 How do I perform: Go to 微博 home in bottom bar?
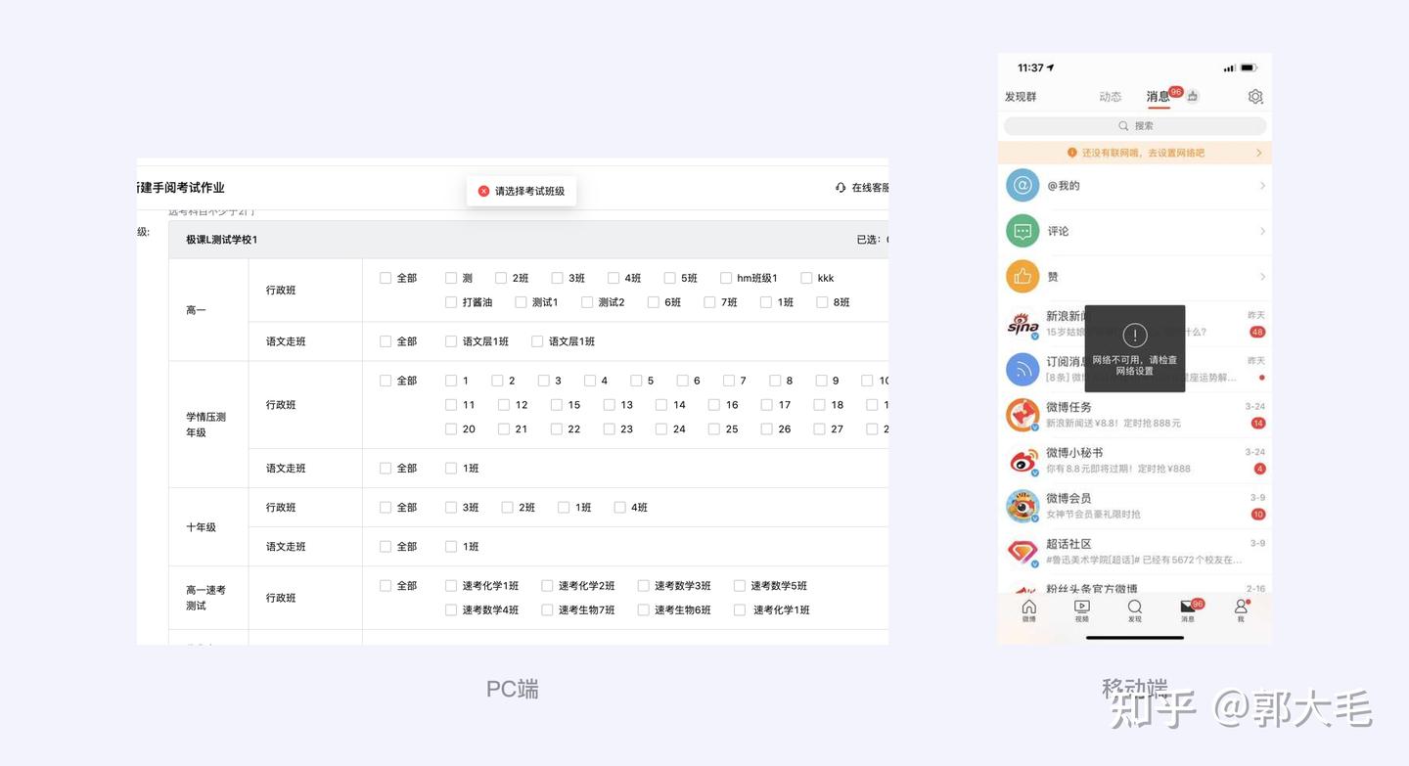[x=1028, y=610]
